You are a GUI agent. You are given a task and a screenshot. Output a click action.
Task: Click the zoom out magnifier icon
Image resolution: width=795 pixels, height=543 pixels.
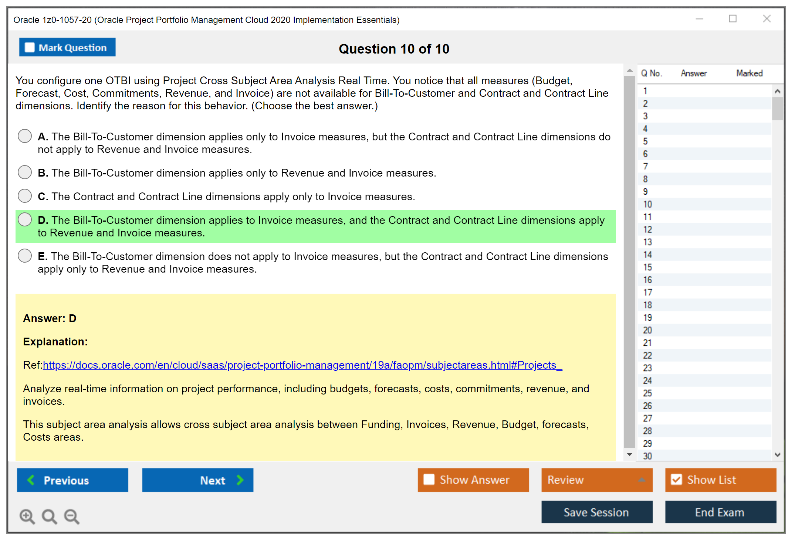(x=72, y=516)
